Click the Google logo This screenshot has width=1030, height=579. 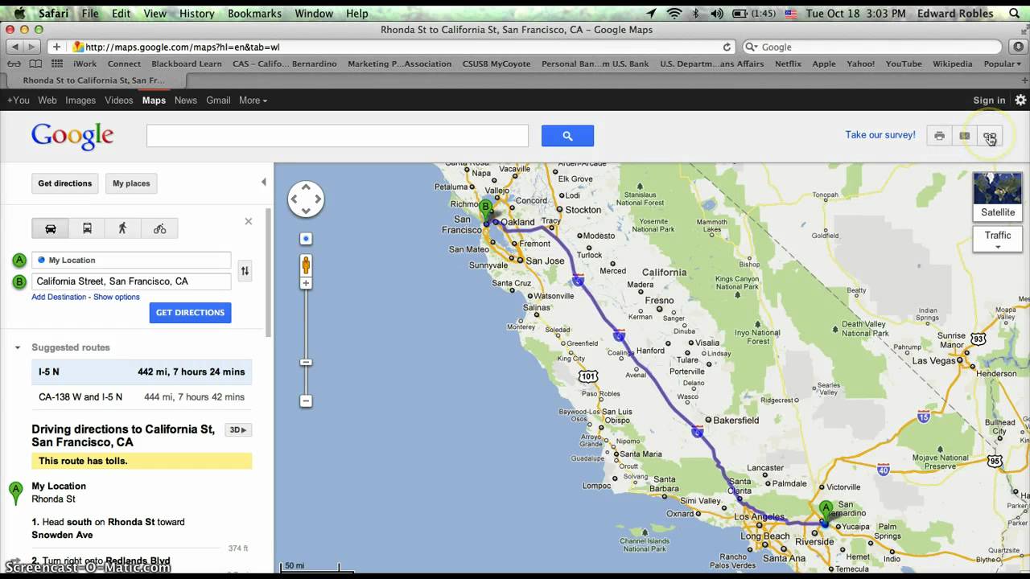pos(72,137)
